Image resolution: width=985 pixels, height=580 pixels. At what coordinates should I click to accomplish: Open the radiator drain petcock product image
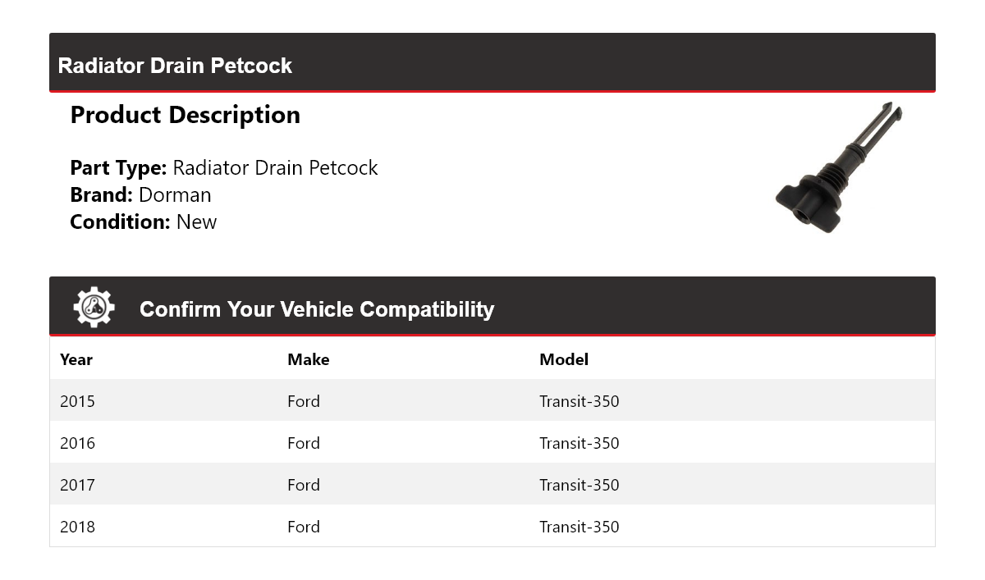[x=839, y=167]
